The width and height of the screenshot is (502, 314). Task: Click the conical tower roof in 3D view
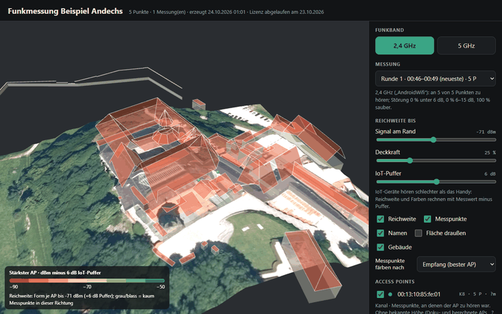click(166, 119)
